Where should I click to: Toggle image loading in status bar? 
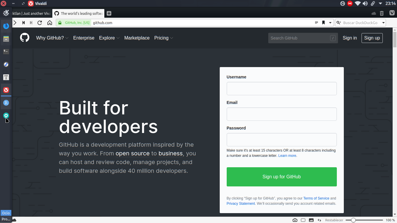point(311,220)
